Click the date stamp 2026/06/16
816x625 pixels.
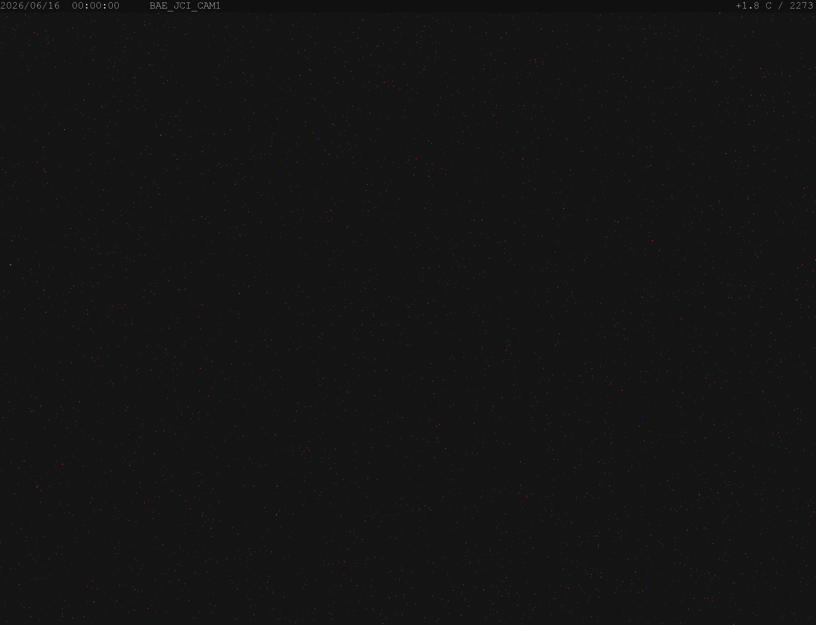tap(30, 6)
